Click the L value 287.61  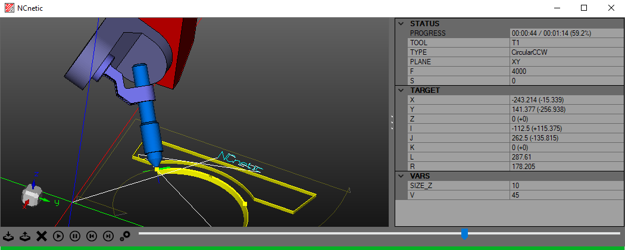[566, 157]
